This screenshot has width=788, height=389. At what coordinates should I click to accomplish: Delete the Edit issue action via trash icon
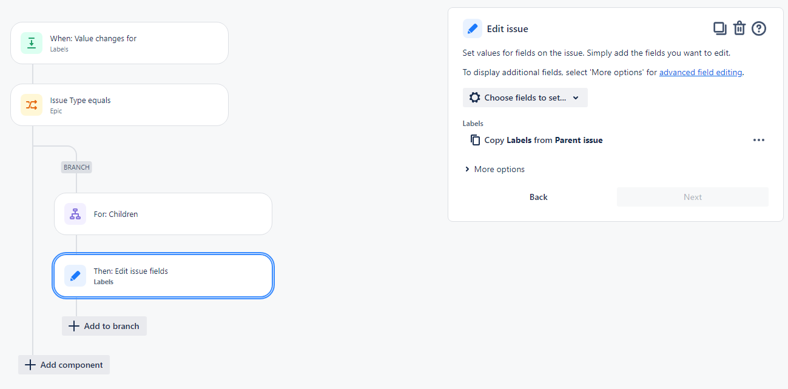(x=739, y=28)
